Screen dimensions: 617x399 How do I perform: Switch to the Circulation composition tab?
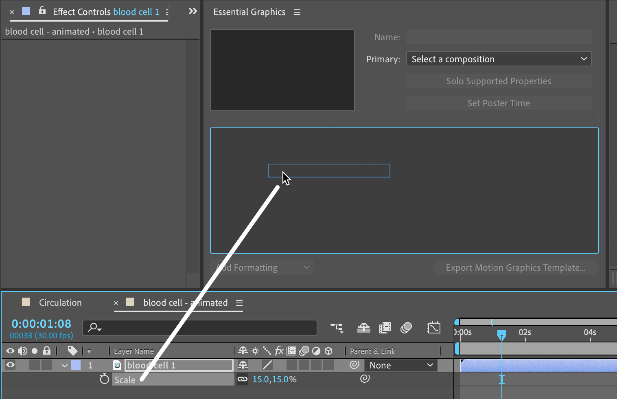coord(60,303)
